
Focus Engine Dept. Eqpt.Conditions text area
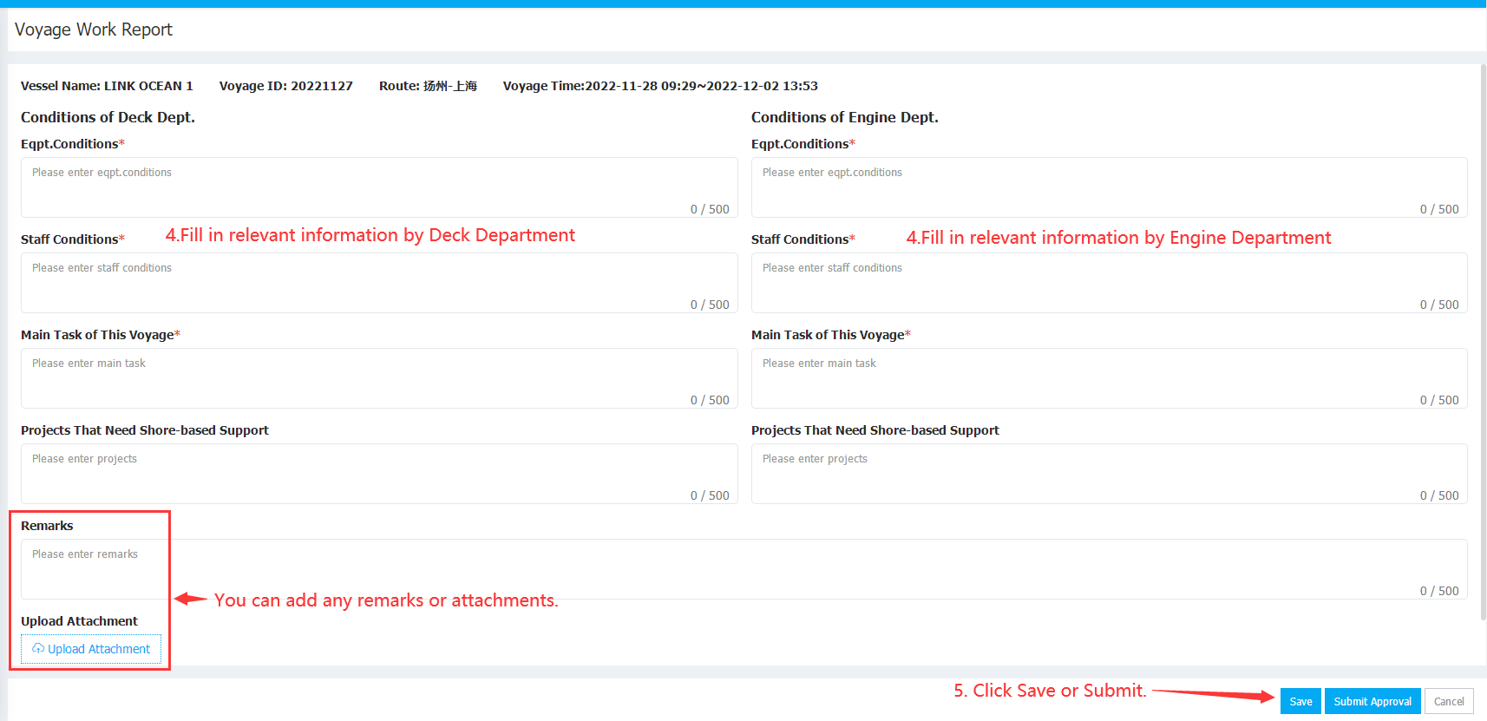click(1109, 187)
